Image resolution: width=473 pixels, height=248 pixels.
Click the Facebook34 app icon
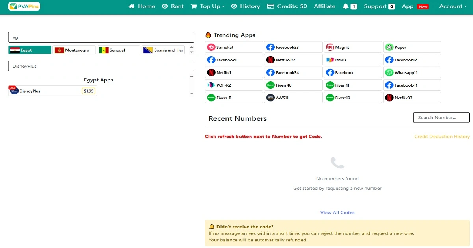point(270,72)
